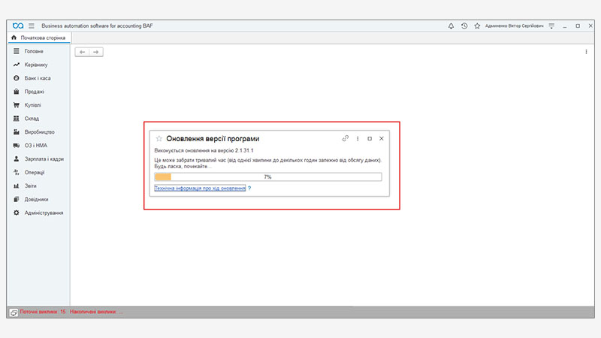Screen dimensions: 601x338
Task: Click the help question mark icon
Action: point(249,189)
